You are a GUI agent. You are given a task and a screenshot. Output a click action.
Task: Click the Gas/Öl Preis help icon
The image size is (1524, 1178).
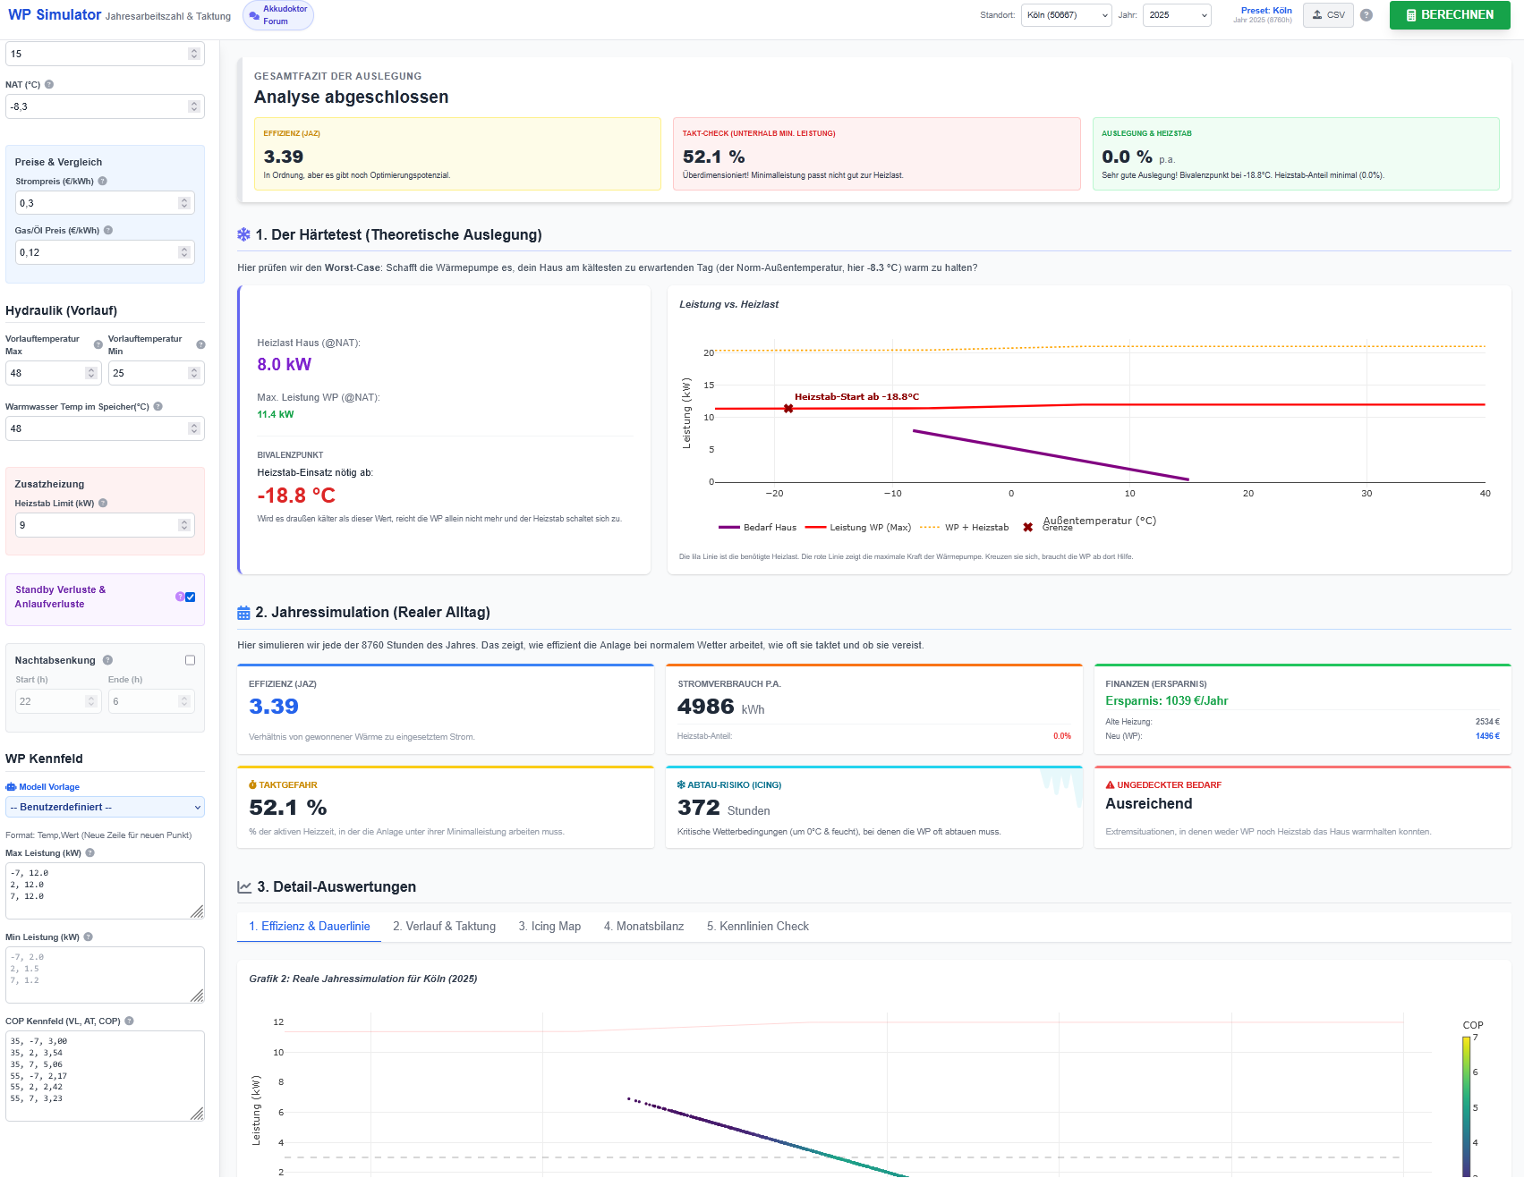click(108, 230)
